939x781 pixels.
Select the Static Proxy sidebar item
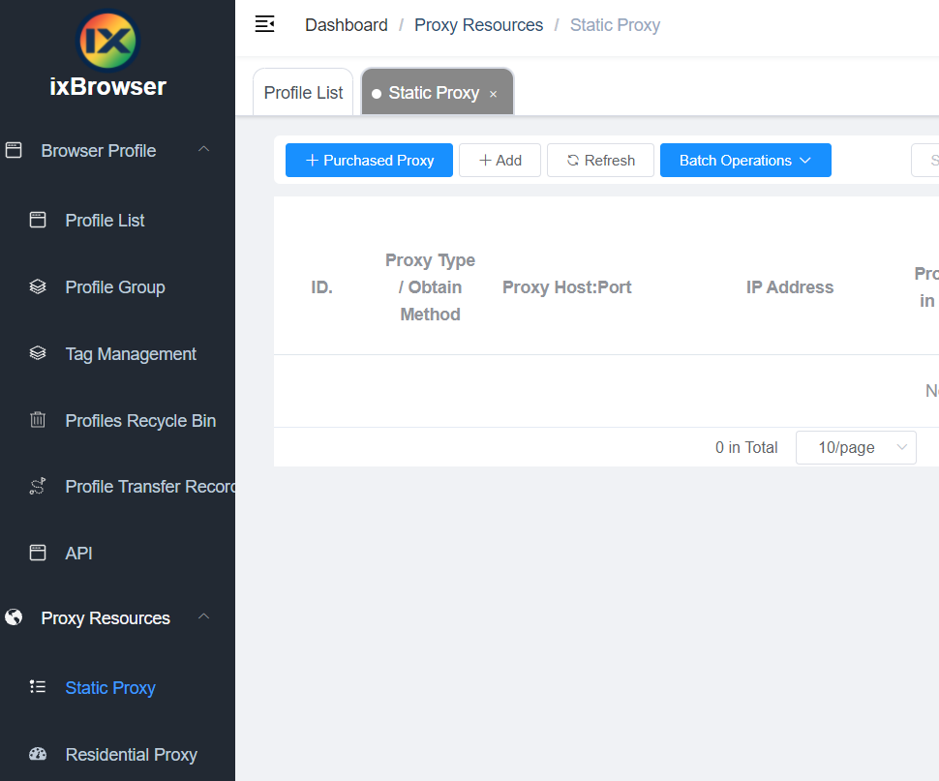[x=110, y=687]
